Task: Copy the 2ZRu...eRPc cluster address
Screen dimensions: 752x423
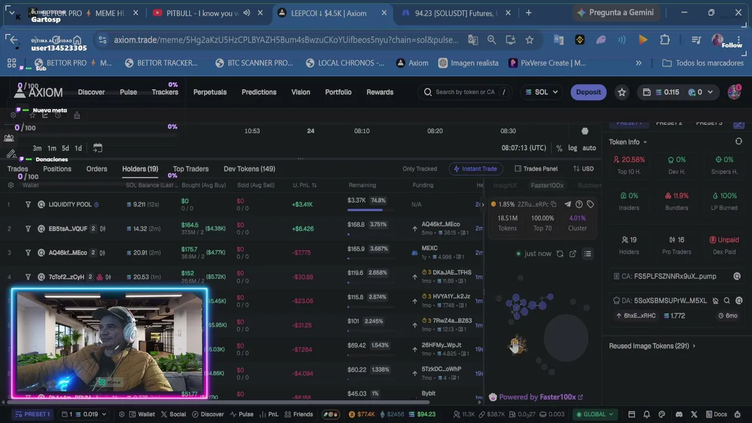Action: (553, 204)
